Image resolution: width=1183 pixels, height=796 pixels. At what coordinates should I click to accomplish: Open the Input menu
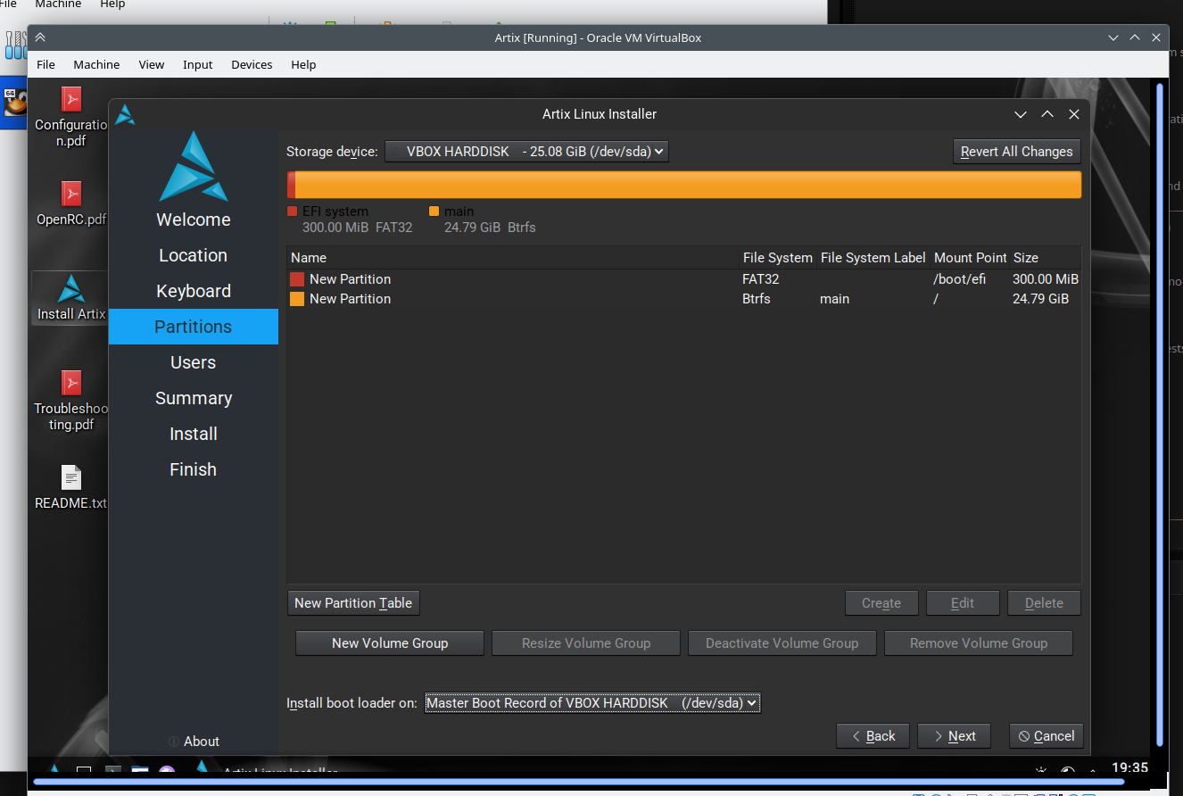[197, 64]
